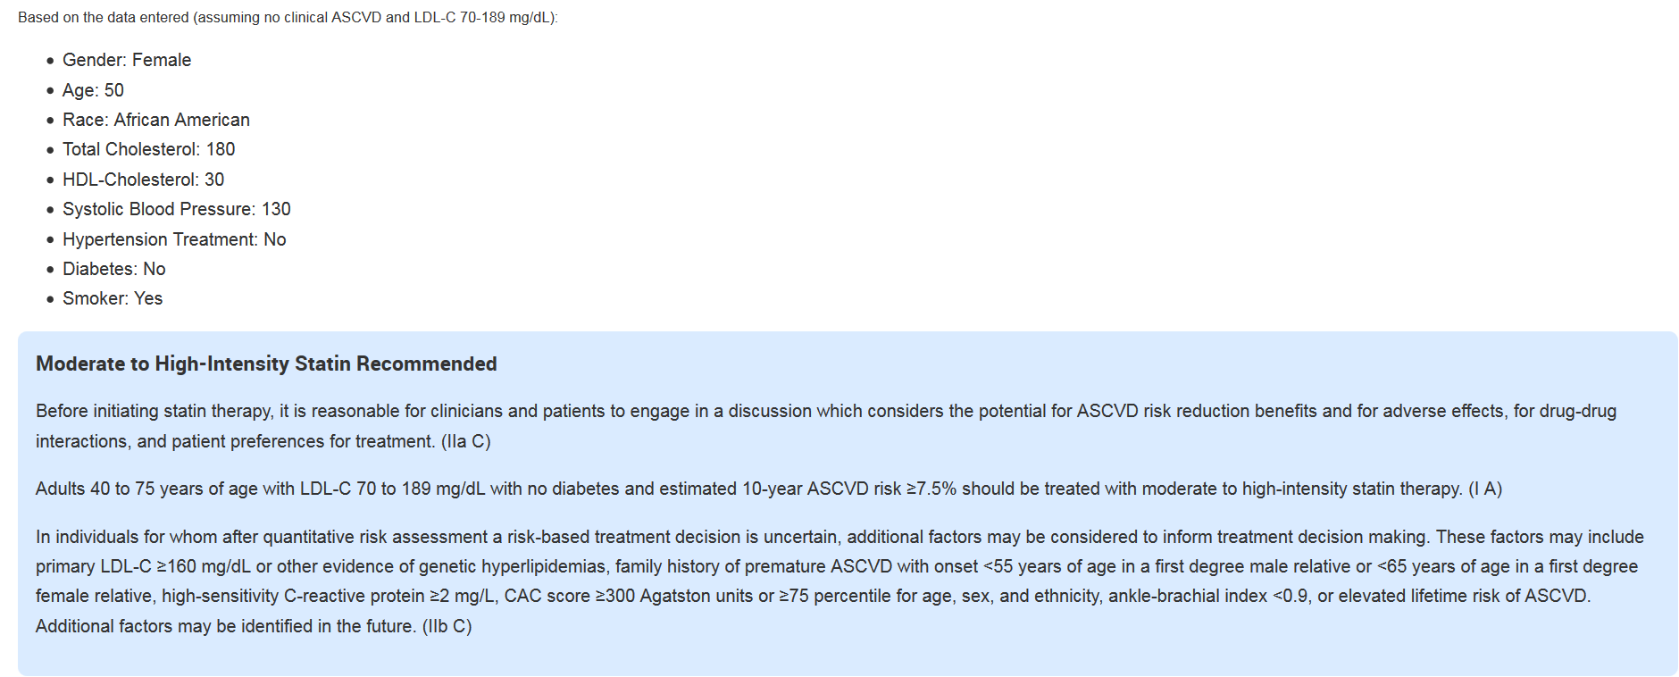Click the 'HDL-Cholesterol: 30' entry
Screen dimensions: 1679x677
click(144, 180)
